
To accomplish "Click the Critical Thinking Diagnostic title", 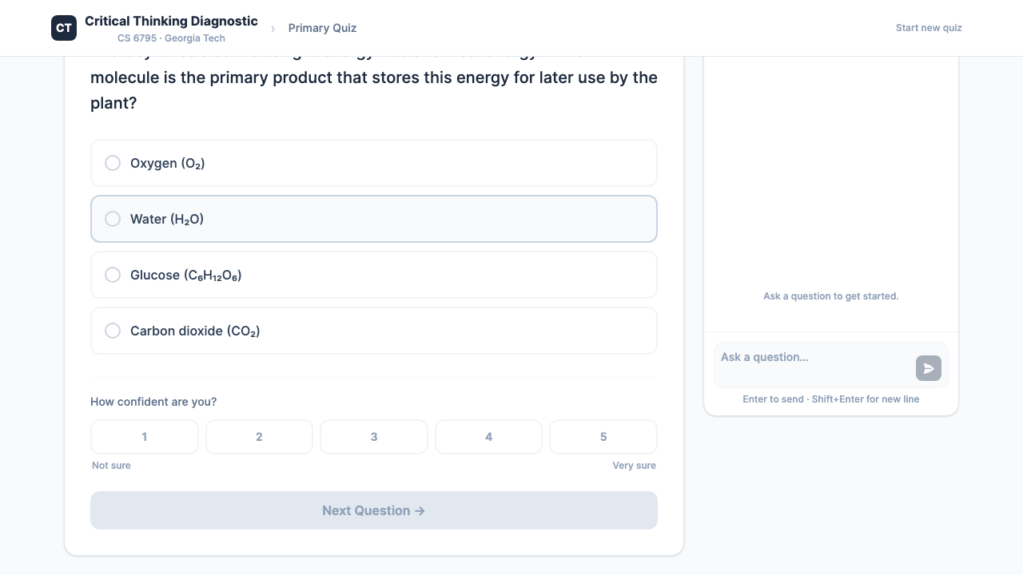I will pyautogui.click(x=171, y=21).
